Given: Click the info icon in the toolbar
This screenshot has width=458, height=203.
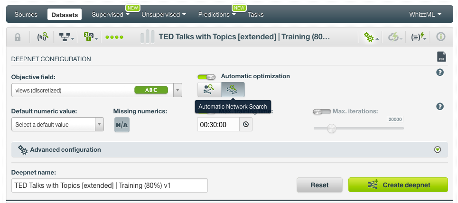Looking at the screenshot, I should point(440,37).
